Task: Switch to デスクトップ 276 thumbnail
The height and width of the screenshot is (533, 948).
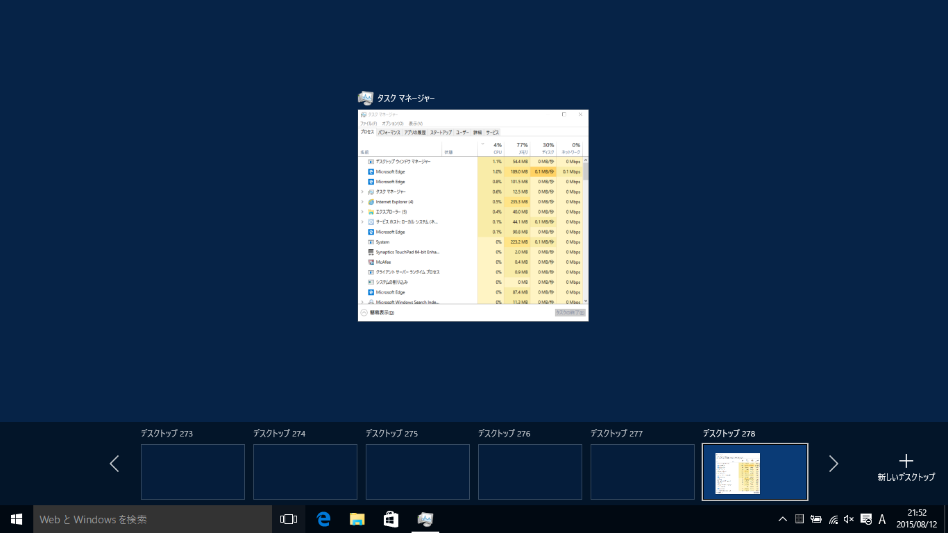Action: pos(530,472)
